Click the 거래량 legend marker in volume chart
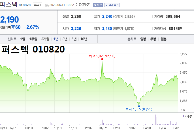 tap(184, 116)
